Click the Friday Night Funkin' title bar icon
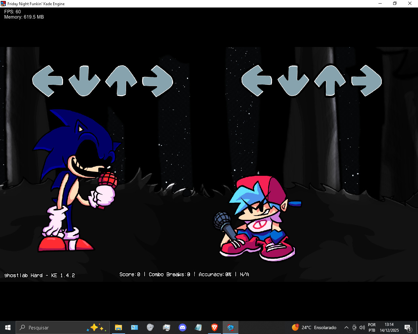The width and height of the screenshot is (418, 334). (x=3, y=4)
